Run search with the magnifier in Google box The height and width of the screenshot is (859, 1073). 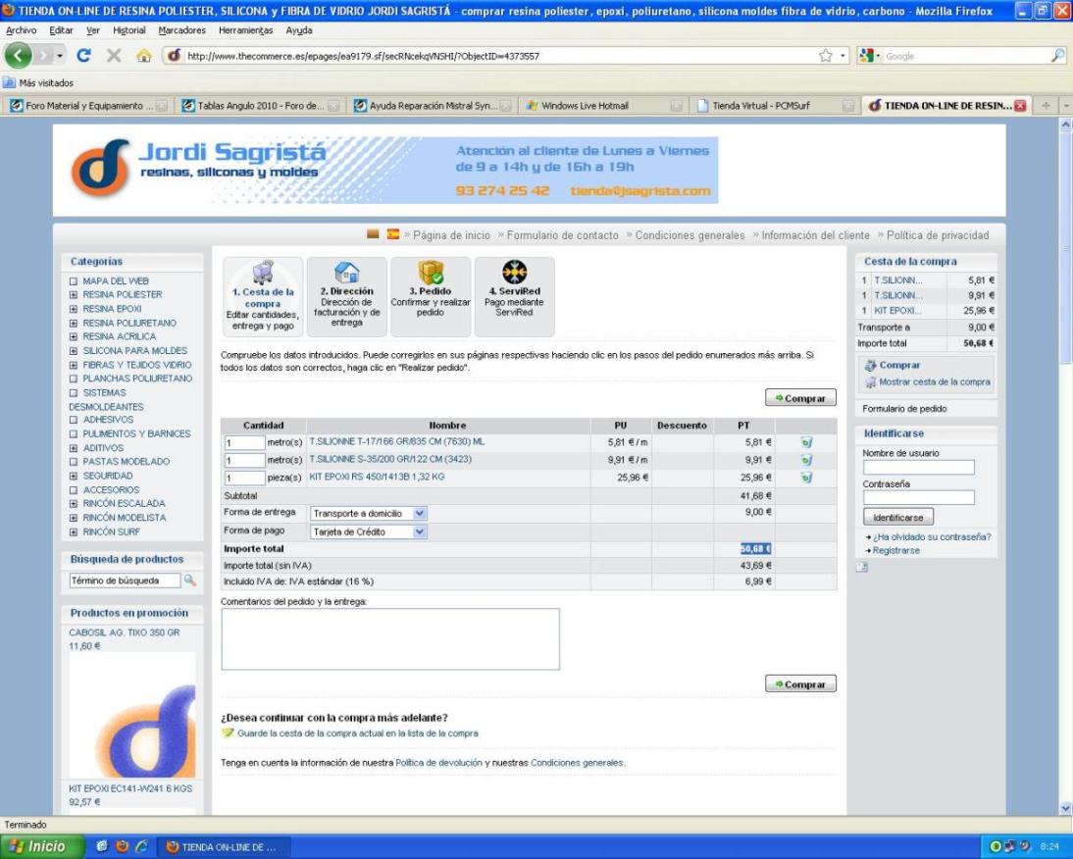click(x=1058, y=55)
